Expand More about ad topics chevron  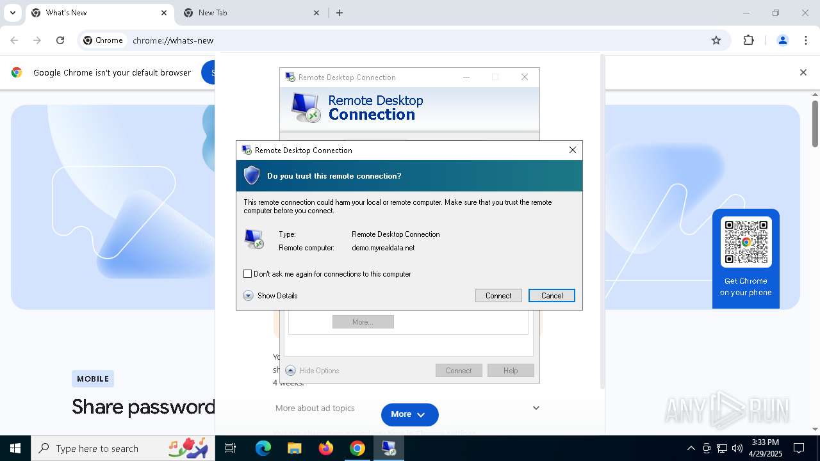(536, 408)
